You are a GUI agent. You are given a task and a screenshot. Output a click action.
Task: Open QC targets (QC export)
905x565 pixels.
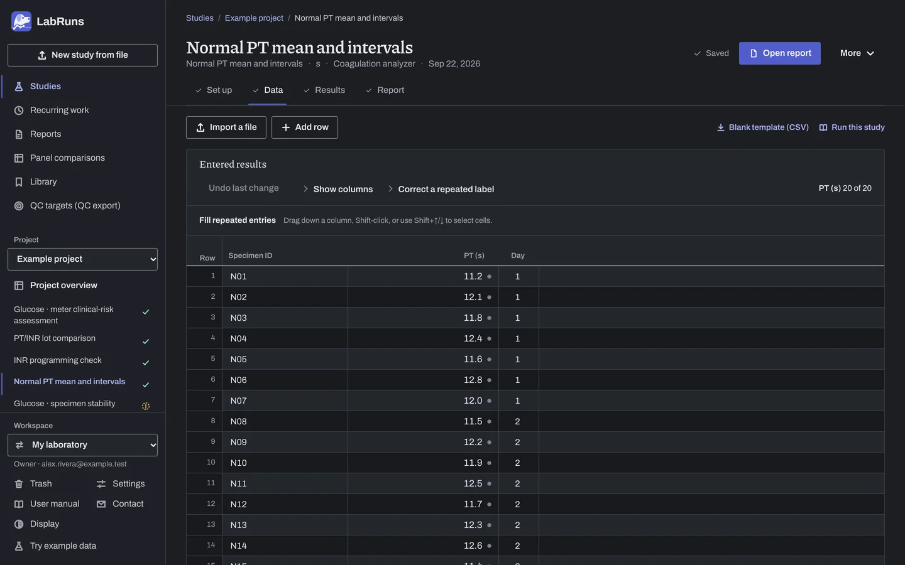[75, 206]
